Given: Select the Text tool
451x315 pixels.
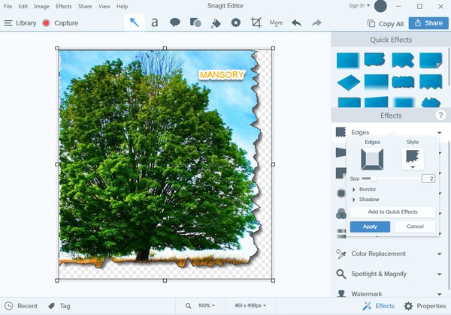Looking at the screenshot, I should [x=155, y=22].
